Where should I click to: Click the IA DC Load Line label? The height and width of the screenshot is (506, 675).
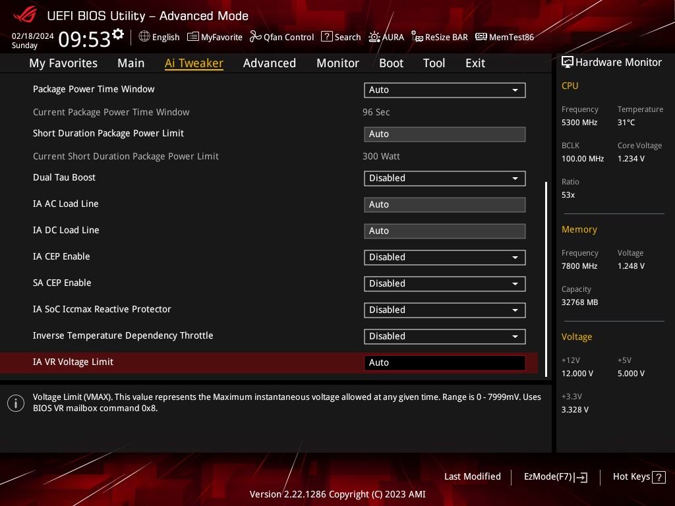point(66,230)
